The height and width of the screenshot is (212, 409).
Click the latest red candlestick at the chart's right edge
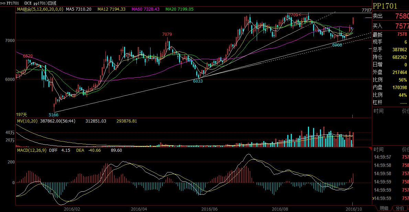click(x=353, y=21)
